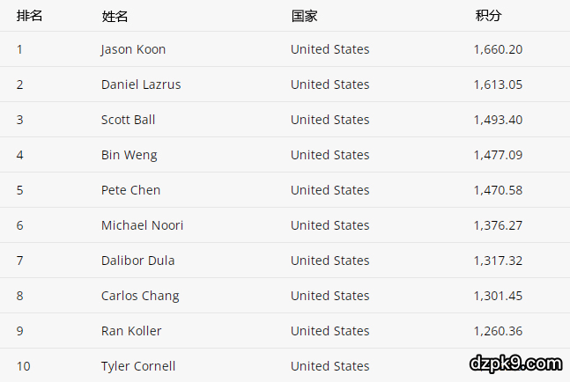This screenshot has width=570, height=382.
Task: Choose Carlos Chang from the ranking
Action: (x=140, y=296)
